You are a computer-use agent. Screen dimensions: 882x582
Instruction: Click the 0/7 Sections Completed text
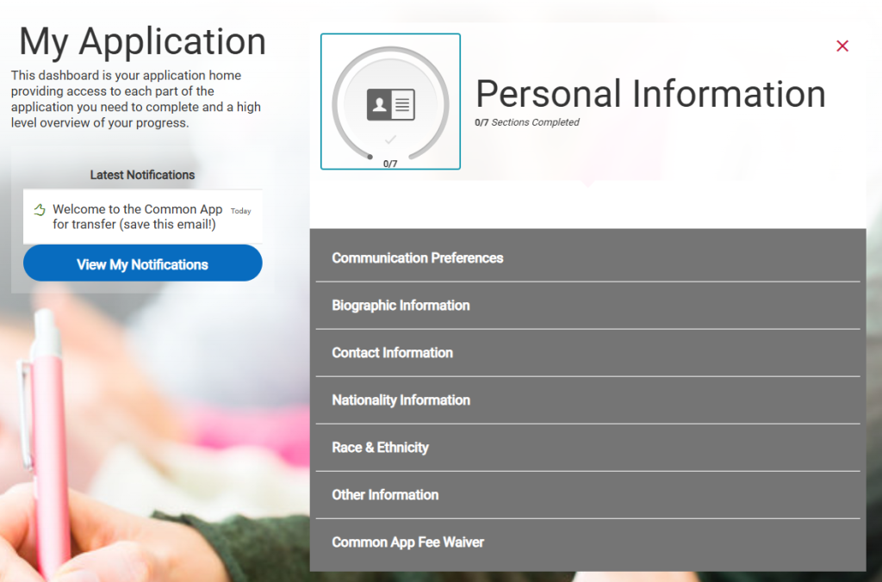527,122
